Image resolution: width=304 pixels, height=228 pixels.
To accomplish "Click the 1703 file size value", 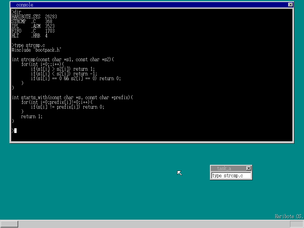I will pos(50,31).
